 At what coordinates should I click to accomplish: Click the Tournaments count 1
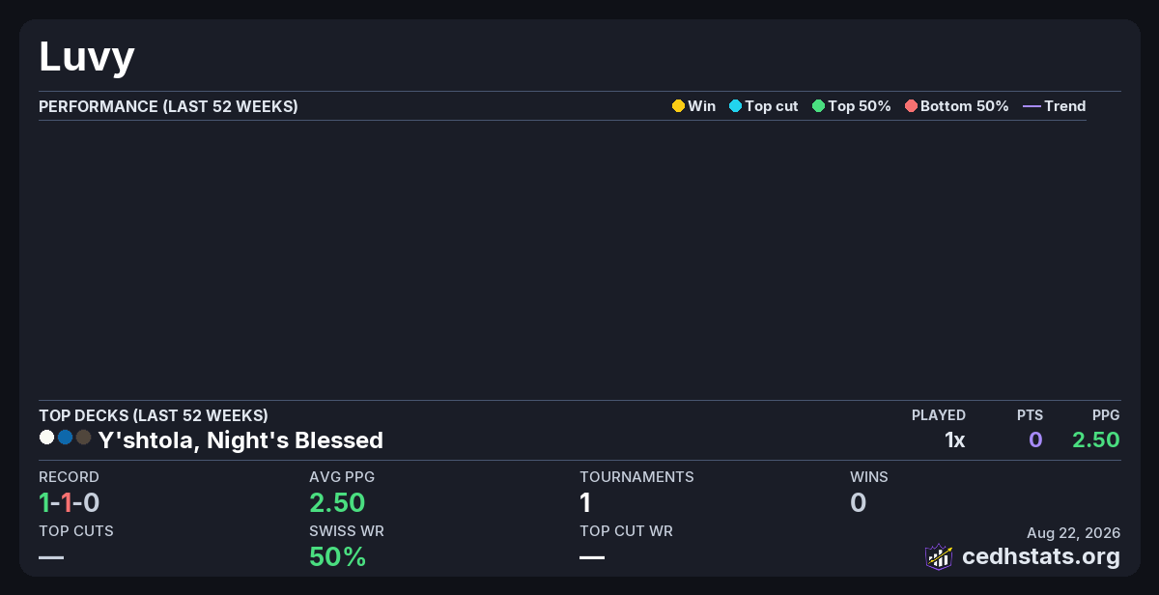[x=585, y=502]
